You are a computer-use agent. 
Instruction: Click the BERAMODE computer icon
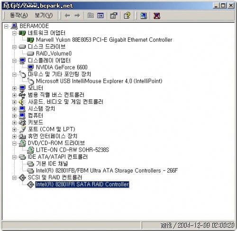coord(14,26)
